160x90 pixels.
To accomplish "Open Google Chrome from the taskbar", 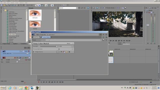I will point(26,88).
